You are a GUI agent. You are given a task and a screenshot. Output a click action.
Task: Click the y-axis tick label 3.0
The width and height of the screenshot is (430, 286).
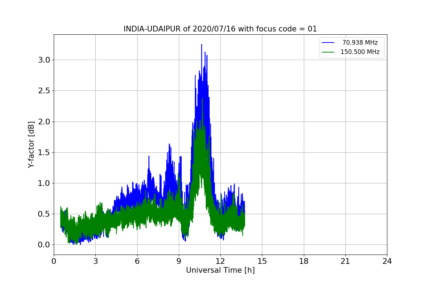coord(44,60)
